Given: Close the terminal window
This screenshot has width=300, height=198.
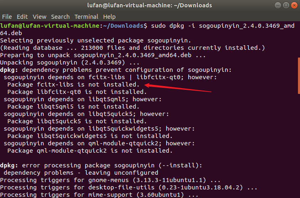Looking at the screenshot, I should 294,5.
